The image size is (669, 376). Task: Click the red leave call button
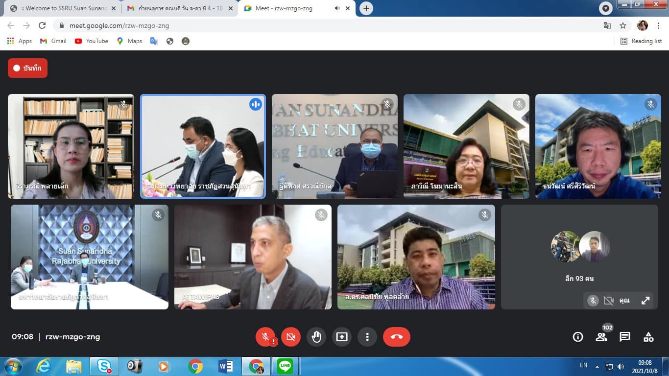(x=396, y=337)
